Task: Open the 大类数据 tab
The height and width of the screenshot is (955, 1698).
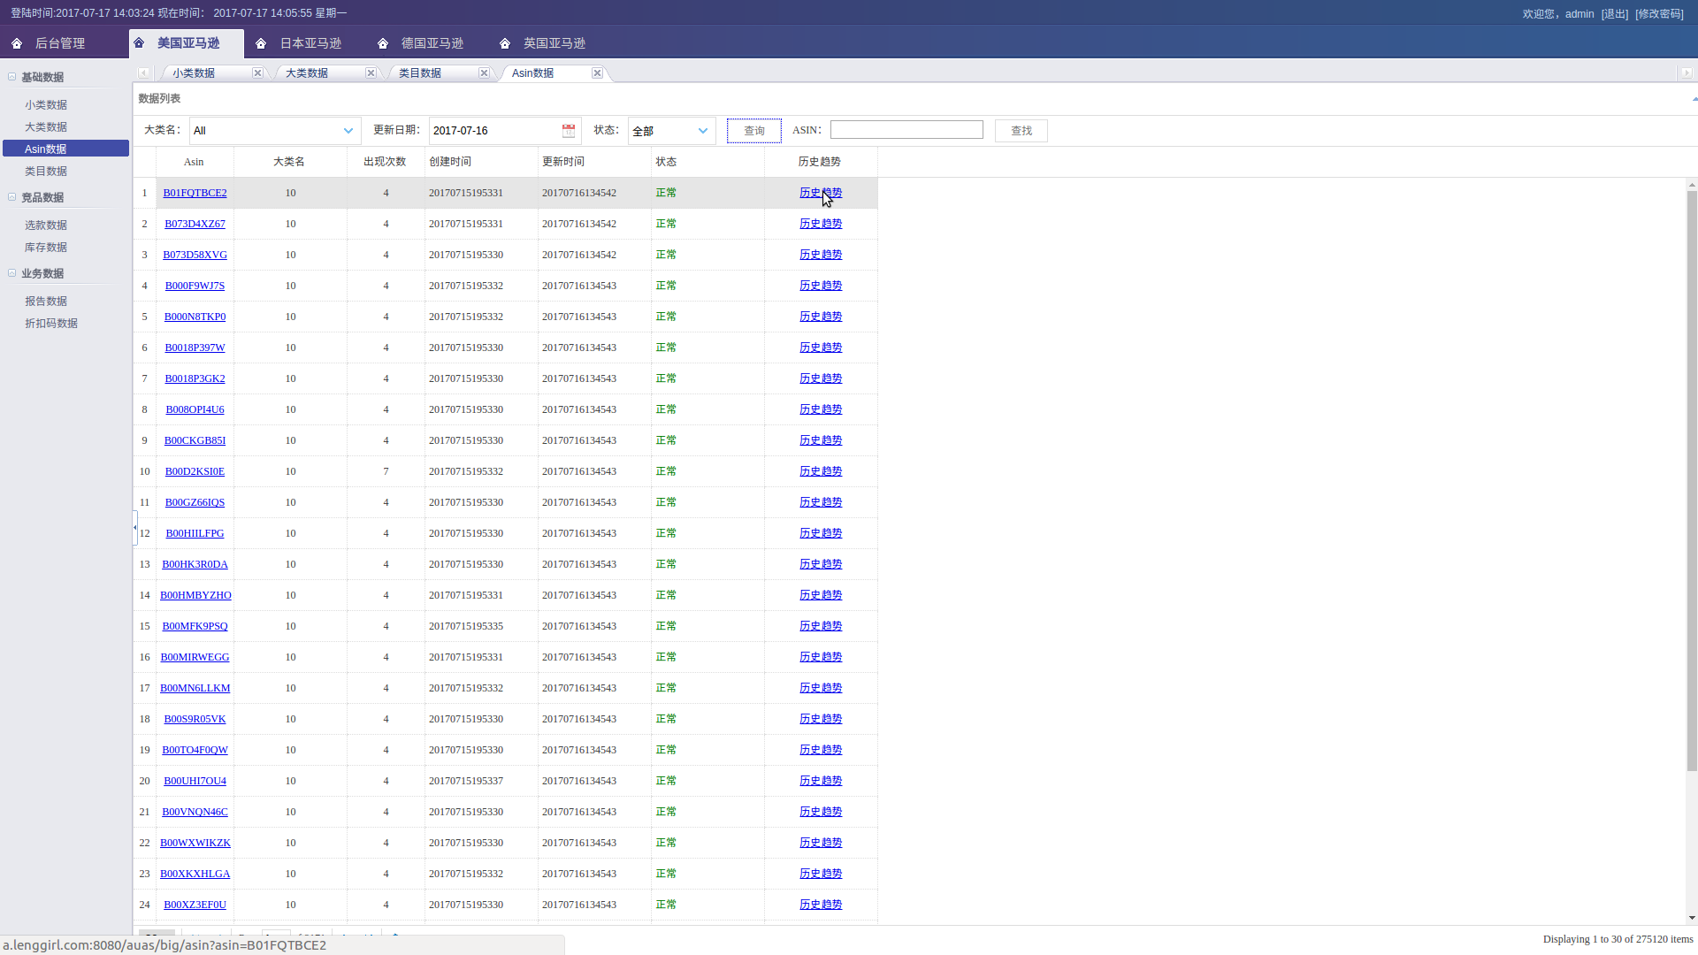Action: [307, 73]
